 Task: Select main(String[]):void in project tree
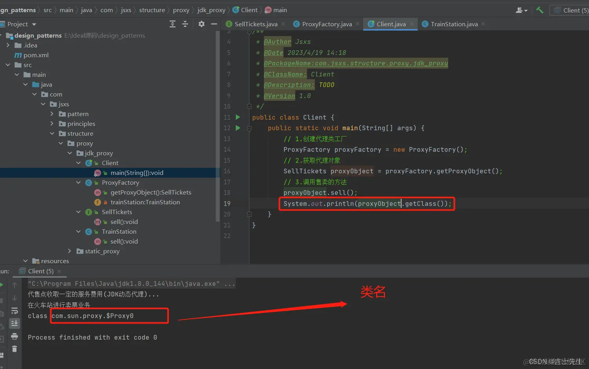pyautogui.click(x=137, y=173)
